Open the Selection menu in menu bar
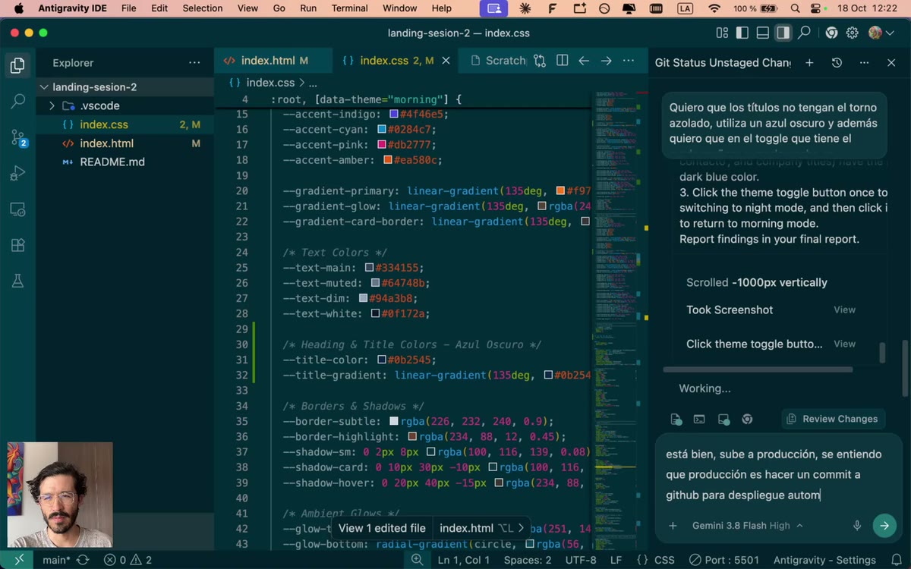The height and width of the screenshot is (569, 911). tap(203, 8)
